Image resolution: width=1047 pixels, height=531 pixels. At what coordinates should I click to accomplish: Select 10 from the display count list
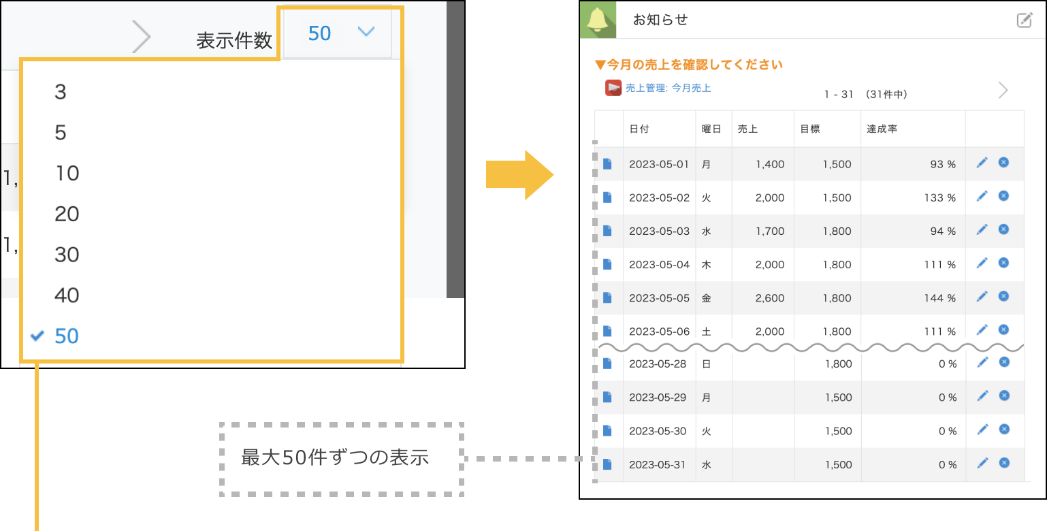click(x=67, y=174)
